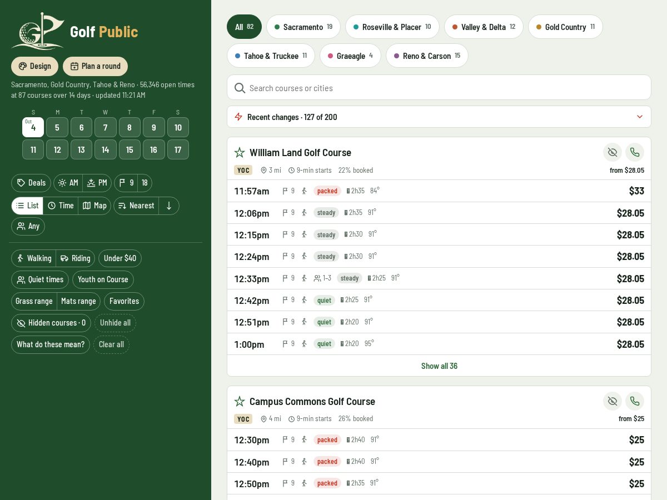Click William Land Golf Course title
This screenshot has height=500, width=667.
[300, 152]
